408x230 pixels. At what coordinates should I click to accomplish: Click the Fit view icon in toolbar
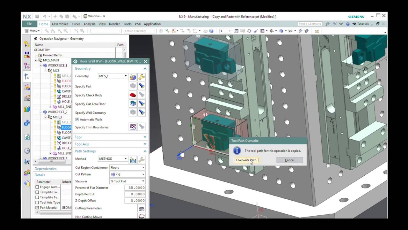pyautogui.click(x=236, y=31)
